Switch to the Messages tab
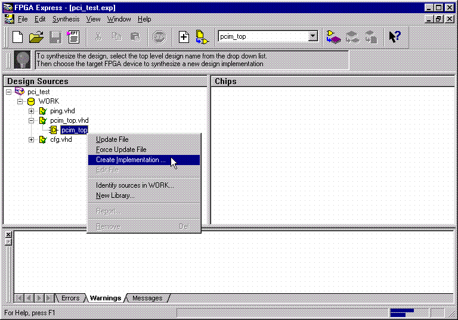Screen dimensions: 458x320 tap(147, 298)
